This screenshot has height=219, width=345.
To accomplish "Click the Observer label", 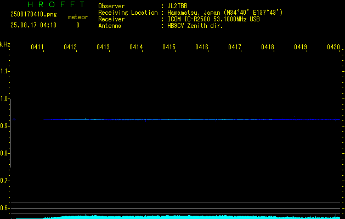I will tap(111, 6).
